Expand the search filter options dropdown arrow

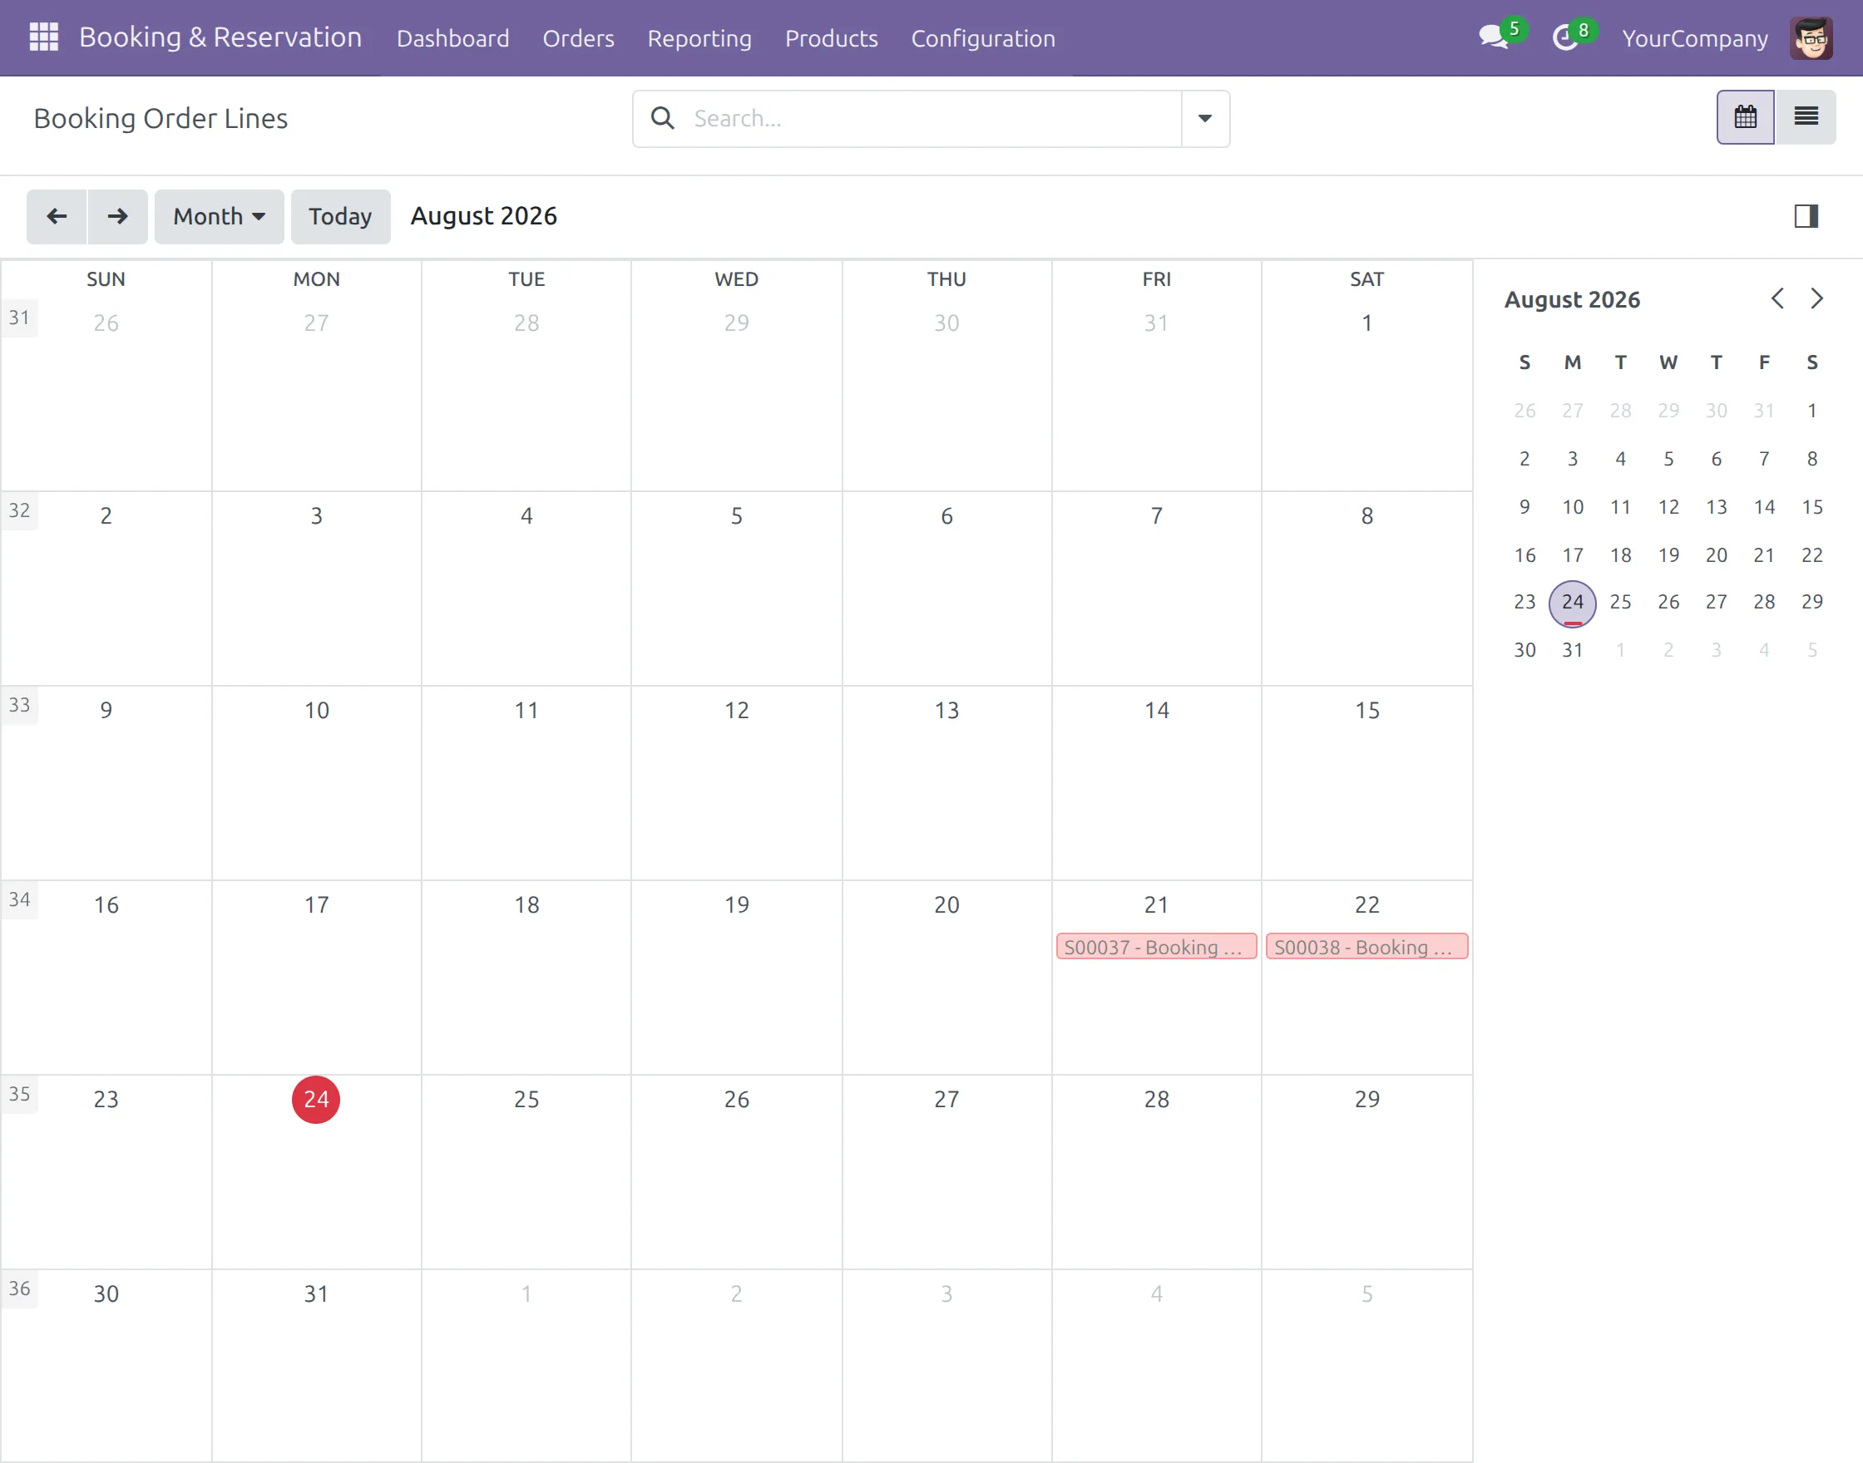tap(1205, 118)
